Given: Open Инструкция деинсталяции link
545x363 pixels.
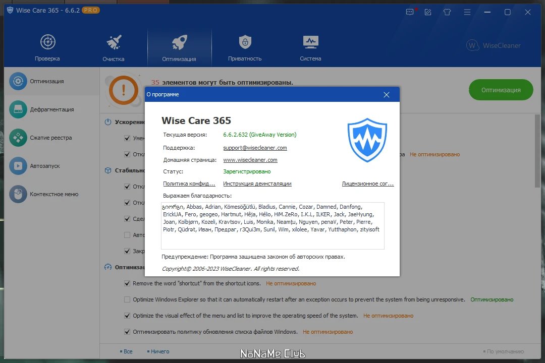Looking at the screenshot, I should (x=257, y=184).
